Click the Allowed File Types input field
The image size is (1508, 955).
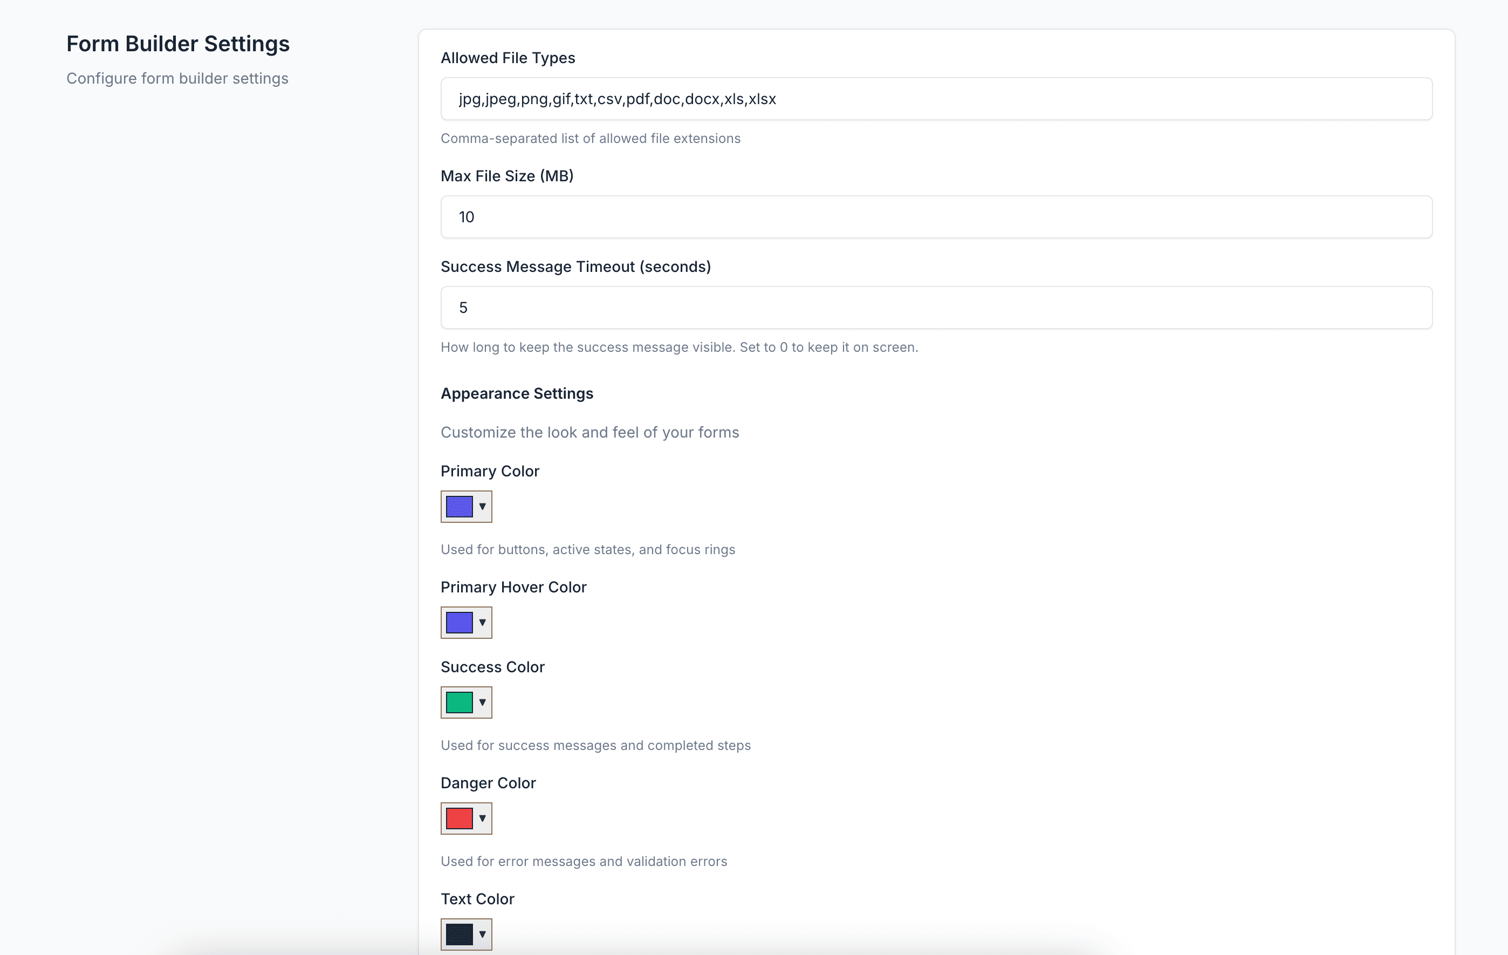pos(936,98)
